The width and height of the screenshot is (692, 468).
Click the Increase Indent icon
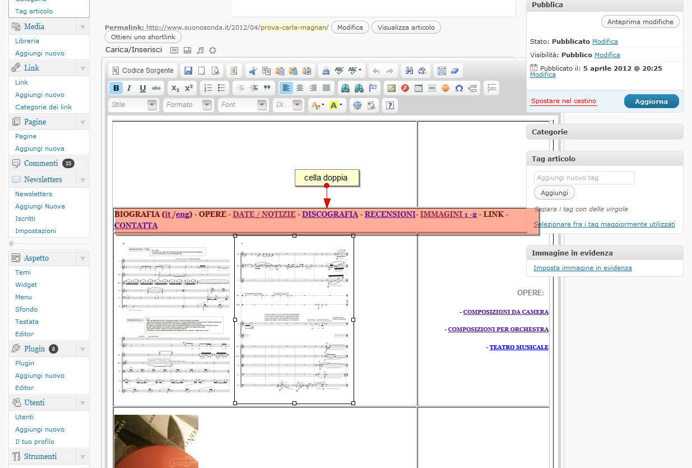tap(254, 88)
